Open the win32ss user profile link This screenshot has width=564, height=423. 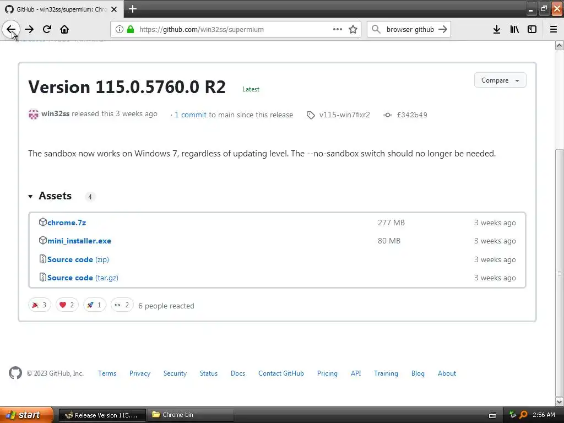(x=56, y=113)
